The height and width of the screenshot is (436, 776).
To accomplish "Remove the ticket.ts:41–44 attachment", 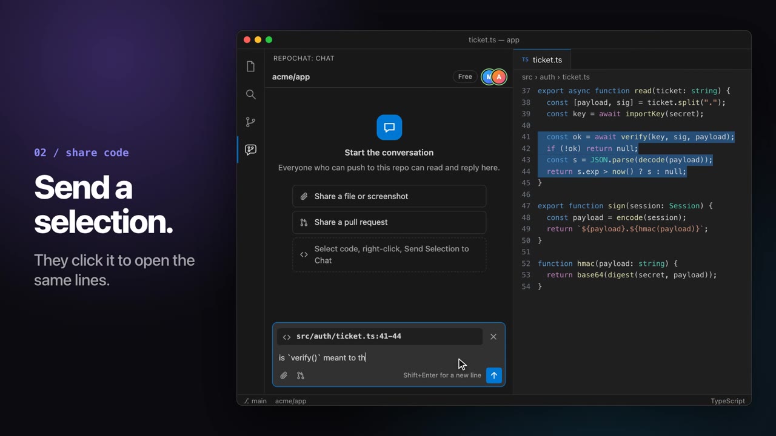I will coord(493,337).
